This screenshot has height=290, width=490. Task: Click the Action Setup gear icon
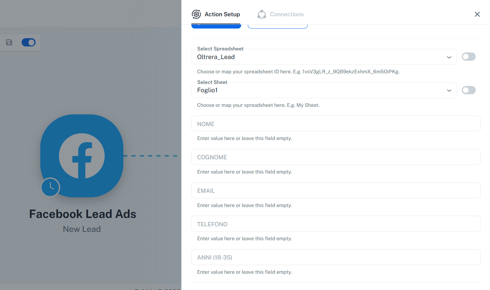pos(196,14)
